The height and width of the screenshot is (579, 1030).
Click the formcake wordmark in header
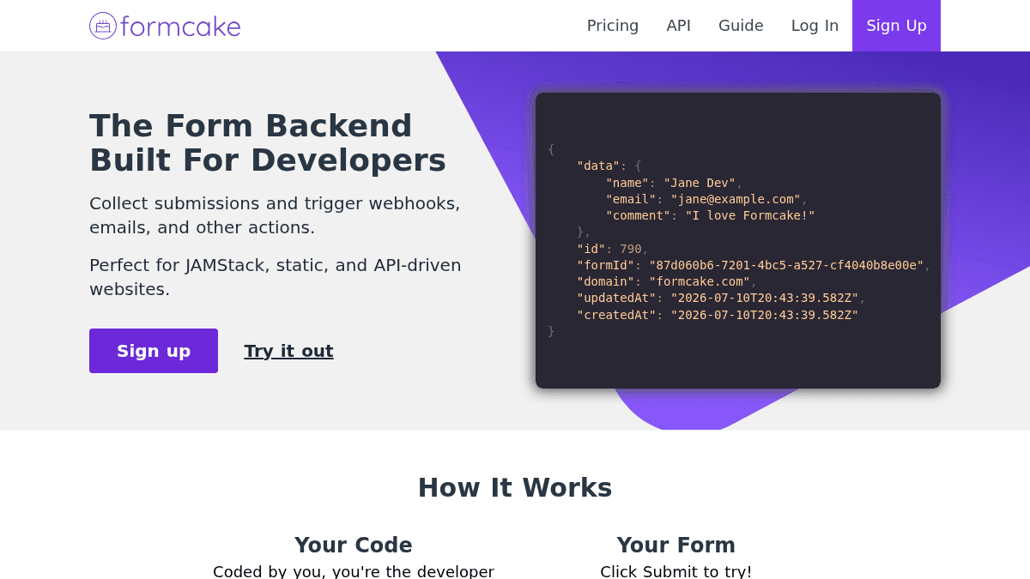[x=180, y=26]
